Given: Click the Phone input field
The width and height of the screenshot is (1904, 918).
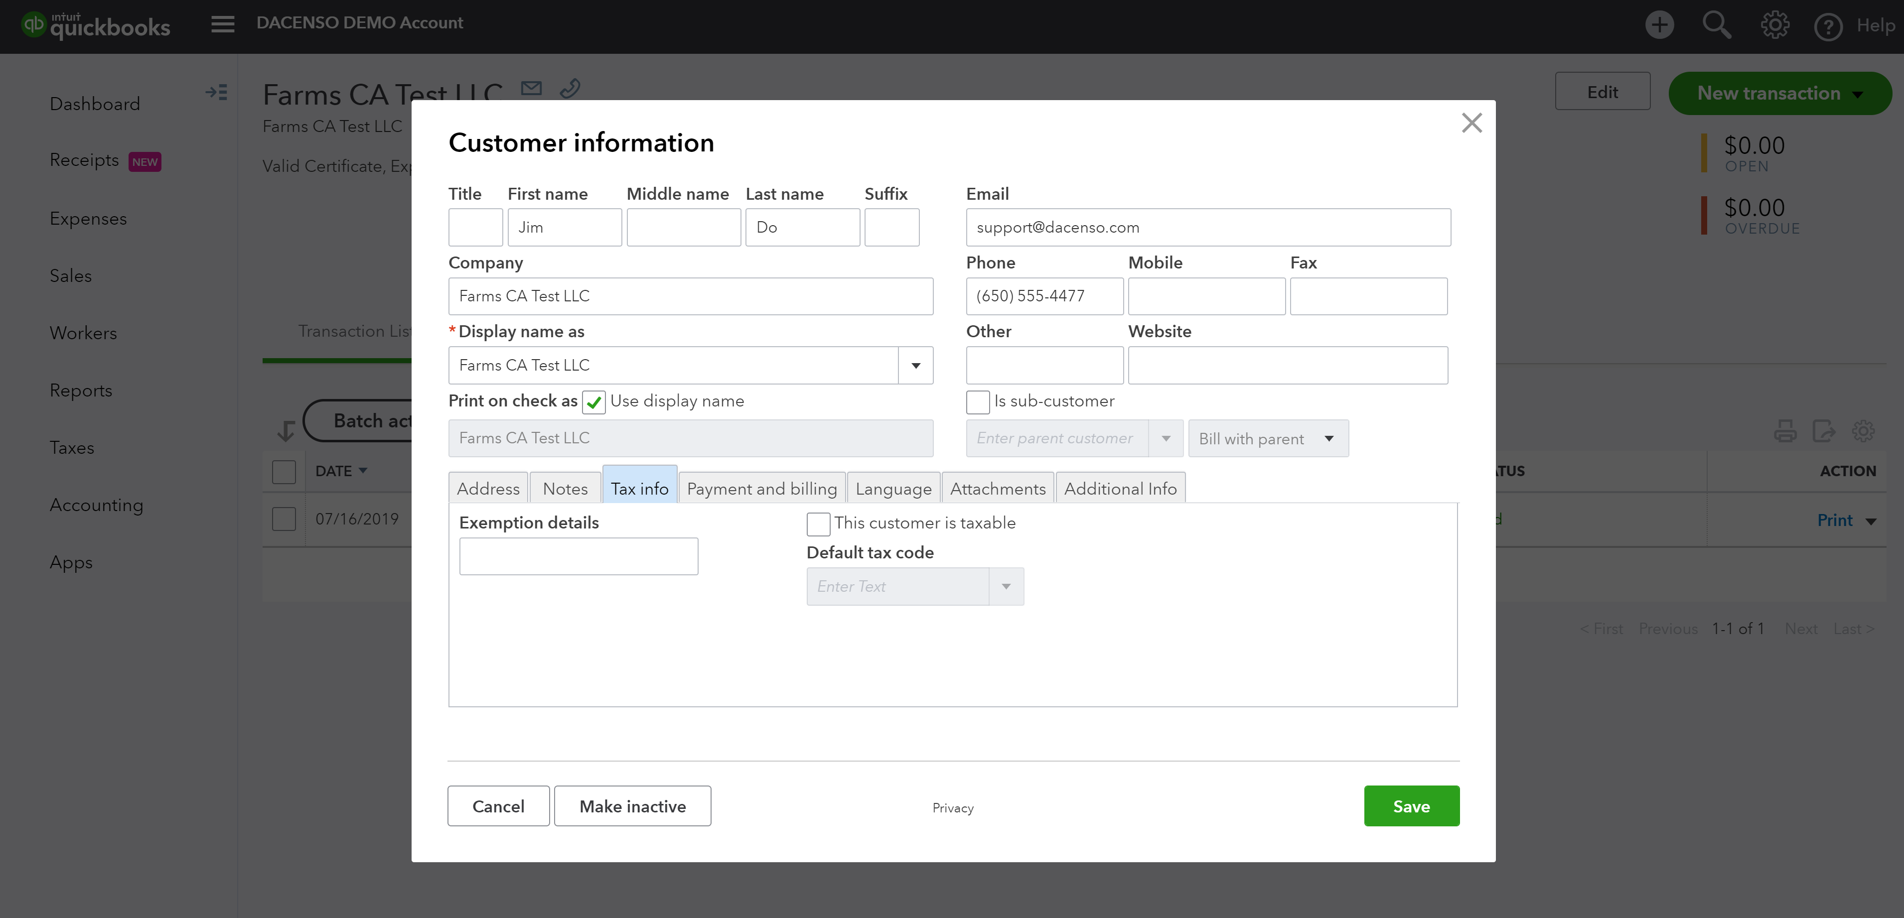Looking at the screenshot, I should tap(1044, 296).
